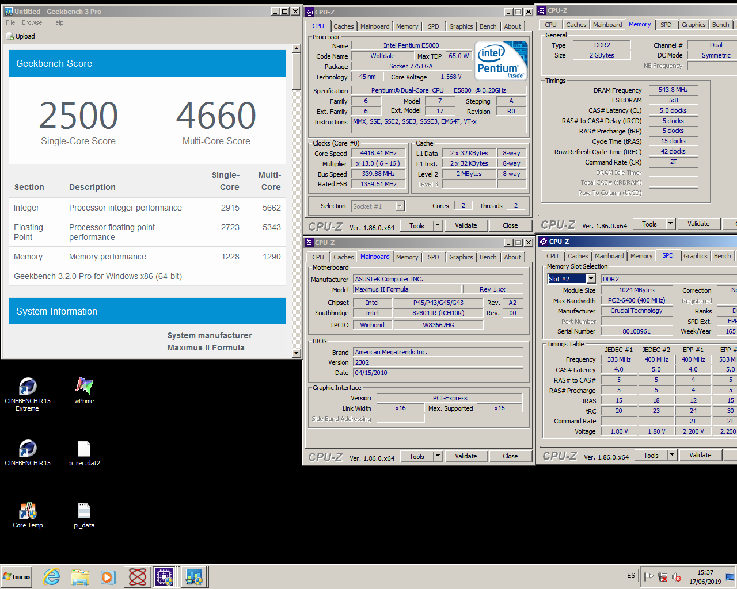This screenshot has height=589, width=737.
Task: Click the Upload icon in Geekbench
Action: click(10, 36)
